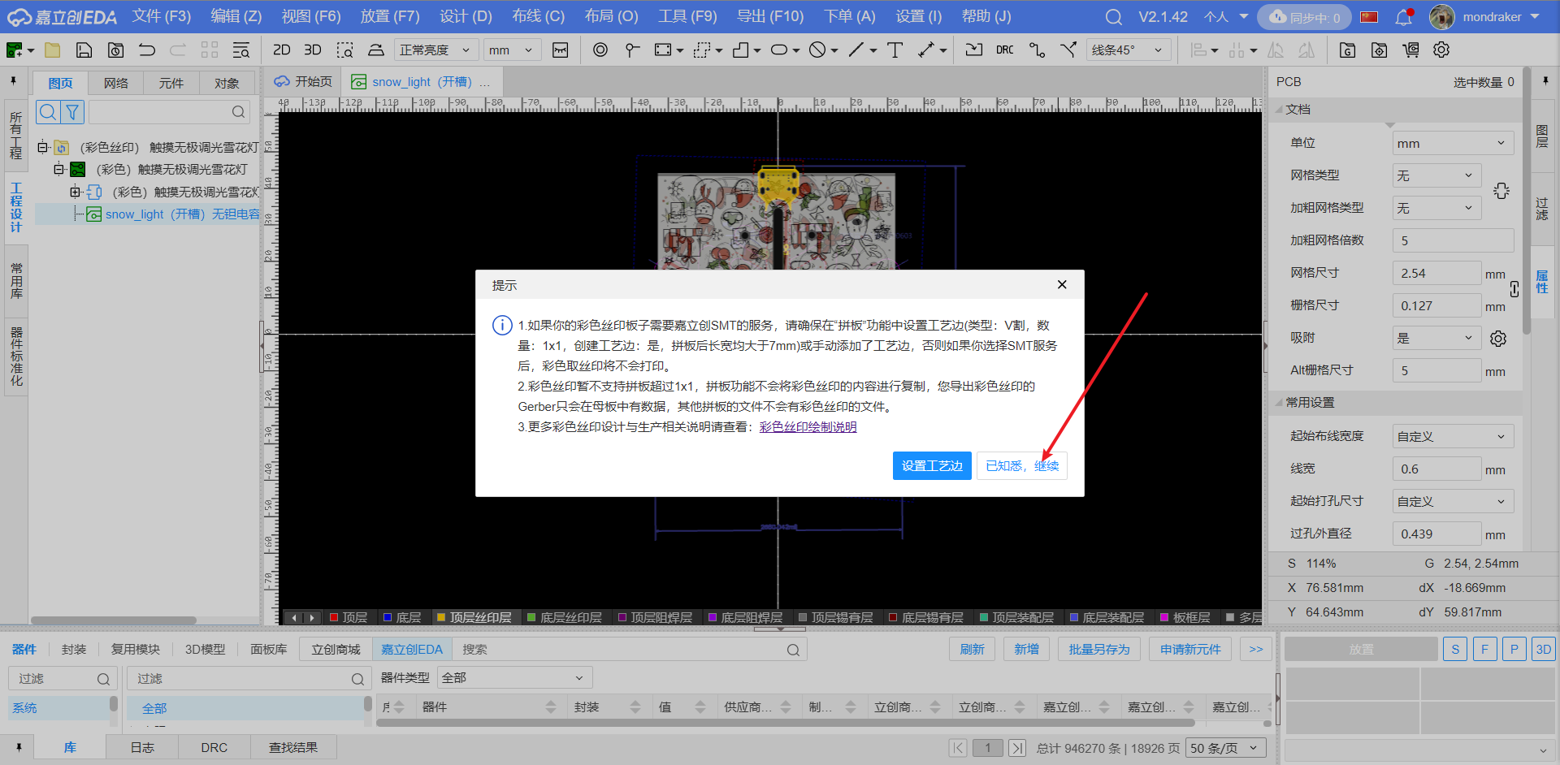Viewport: 1560px width, 765px height.
Task: Toggle the 3D preview button
Action: (1544, 649)
